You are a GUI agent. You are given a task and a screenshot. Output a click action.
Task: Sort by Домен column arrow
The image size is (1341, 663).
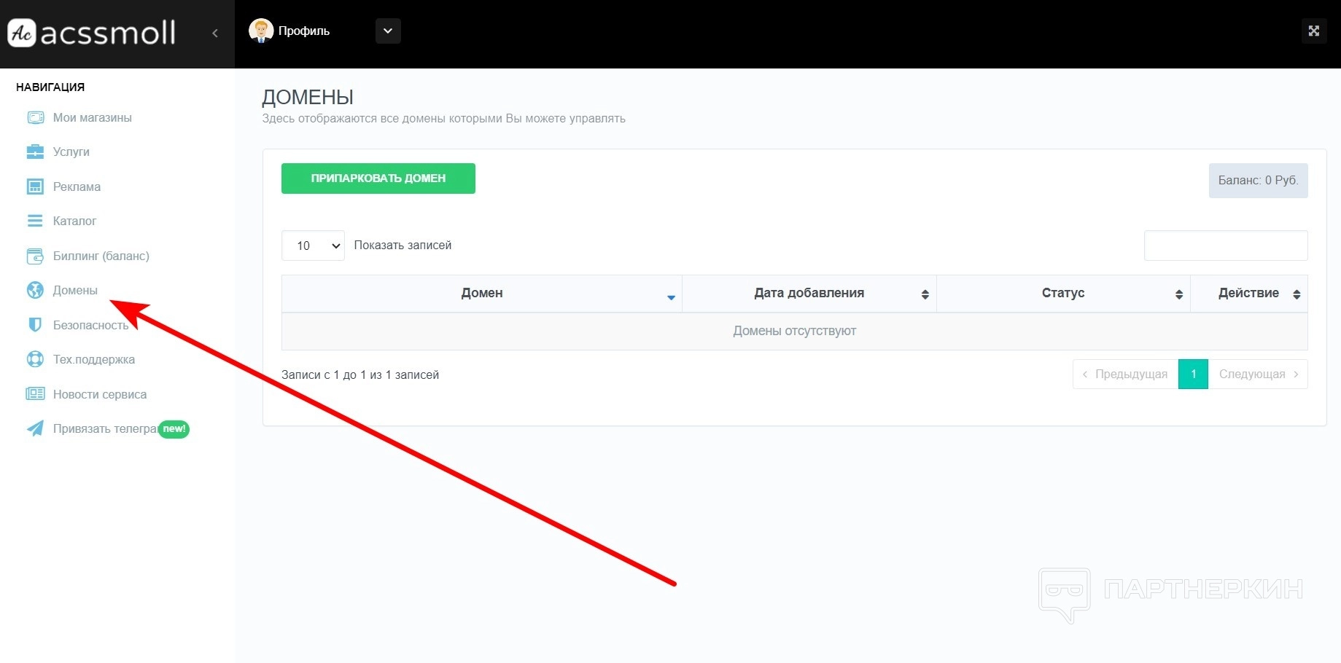[671, 297]
